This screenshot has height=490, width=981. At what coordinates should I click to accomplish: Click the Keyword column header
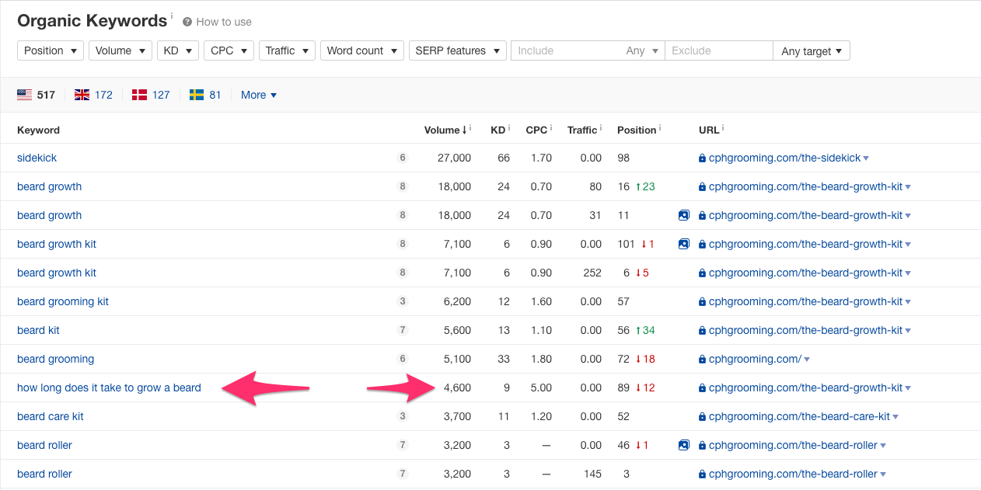(x=38, y=130)
